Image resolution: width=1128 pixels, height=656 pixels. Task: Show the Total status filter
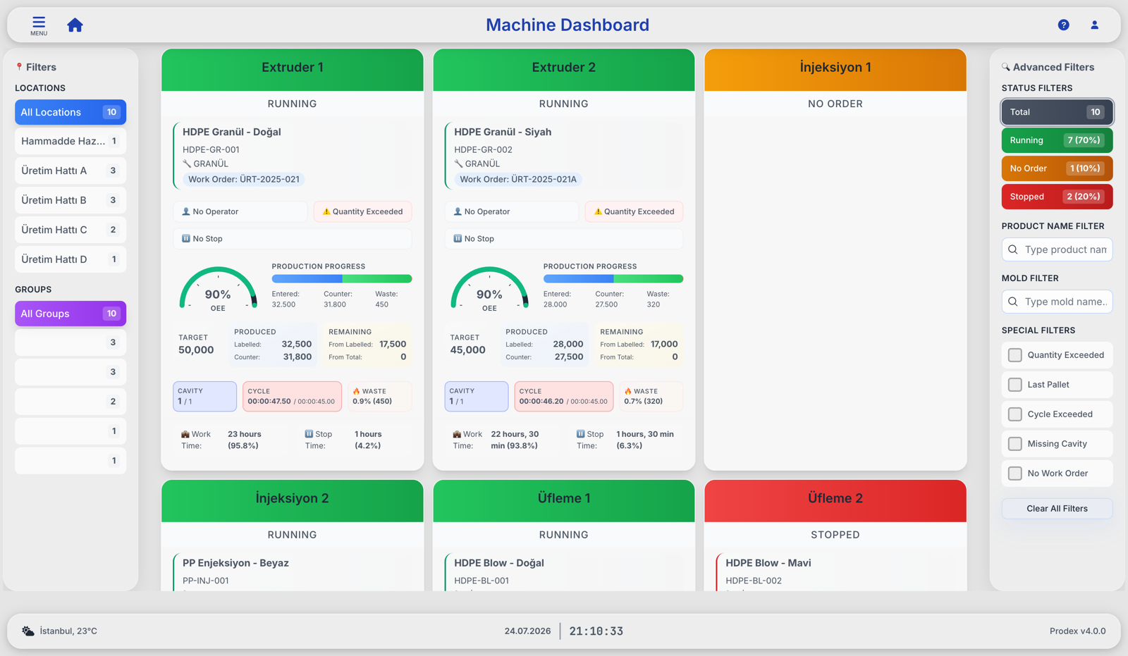click(1057, 112)
